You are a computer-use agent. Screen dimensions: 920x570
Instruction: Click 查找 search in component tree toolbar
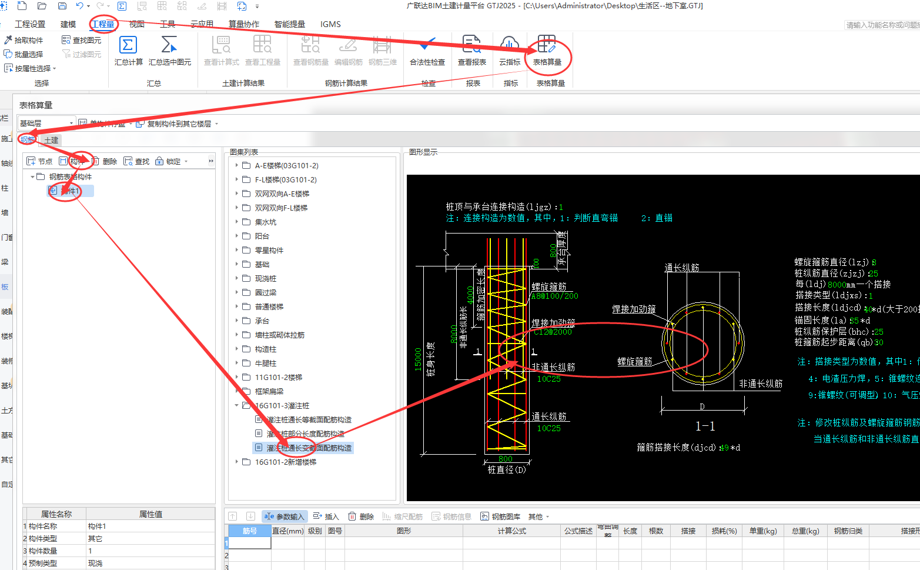tap(136, 161)
